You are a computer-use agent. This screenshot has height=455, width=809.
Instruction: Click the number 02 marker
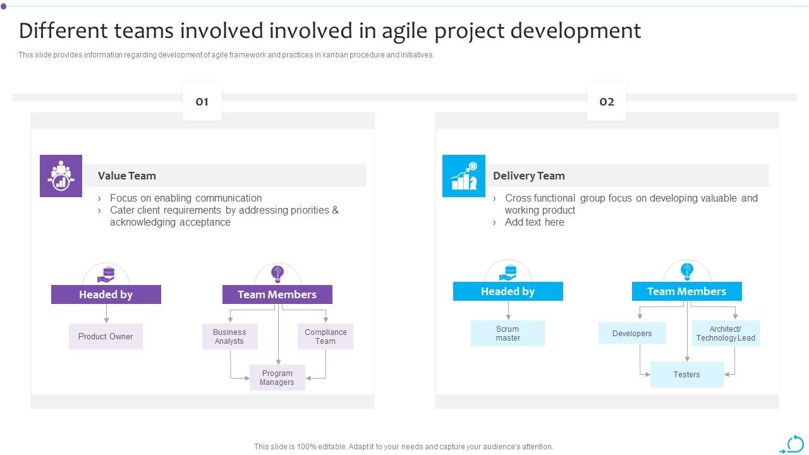607,101
